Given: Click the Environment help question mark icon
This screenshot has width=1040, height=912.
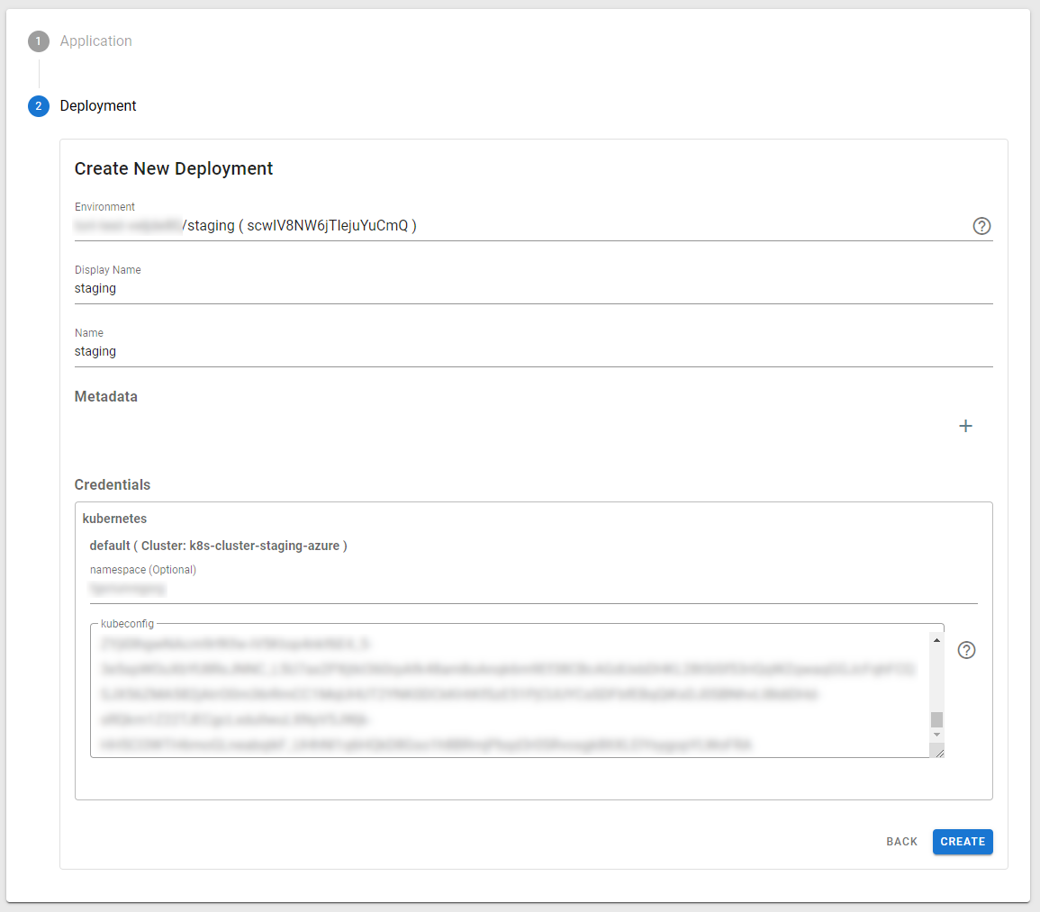Looking at the screenshot, I should (x=981, y=226).
